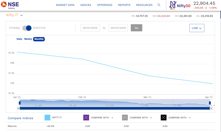The image size is (221, 132).
Task: Click grey X compare swatch
Action: click(x=125, y=118)
